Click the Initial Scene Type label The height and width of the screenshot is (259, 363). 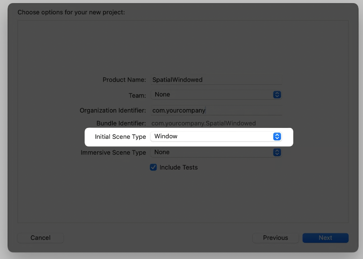pyautogui.click(x=120, y=136)
